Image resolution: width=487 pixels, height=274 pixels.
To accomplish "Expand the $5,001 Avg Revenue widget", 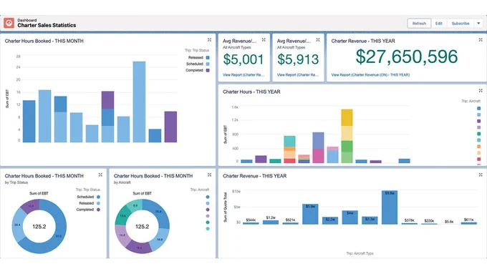I will click(x=264, y=40).
